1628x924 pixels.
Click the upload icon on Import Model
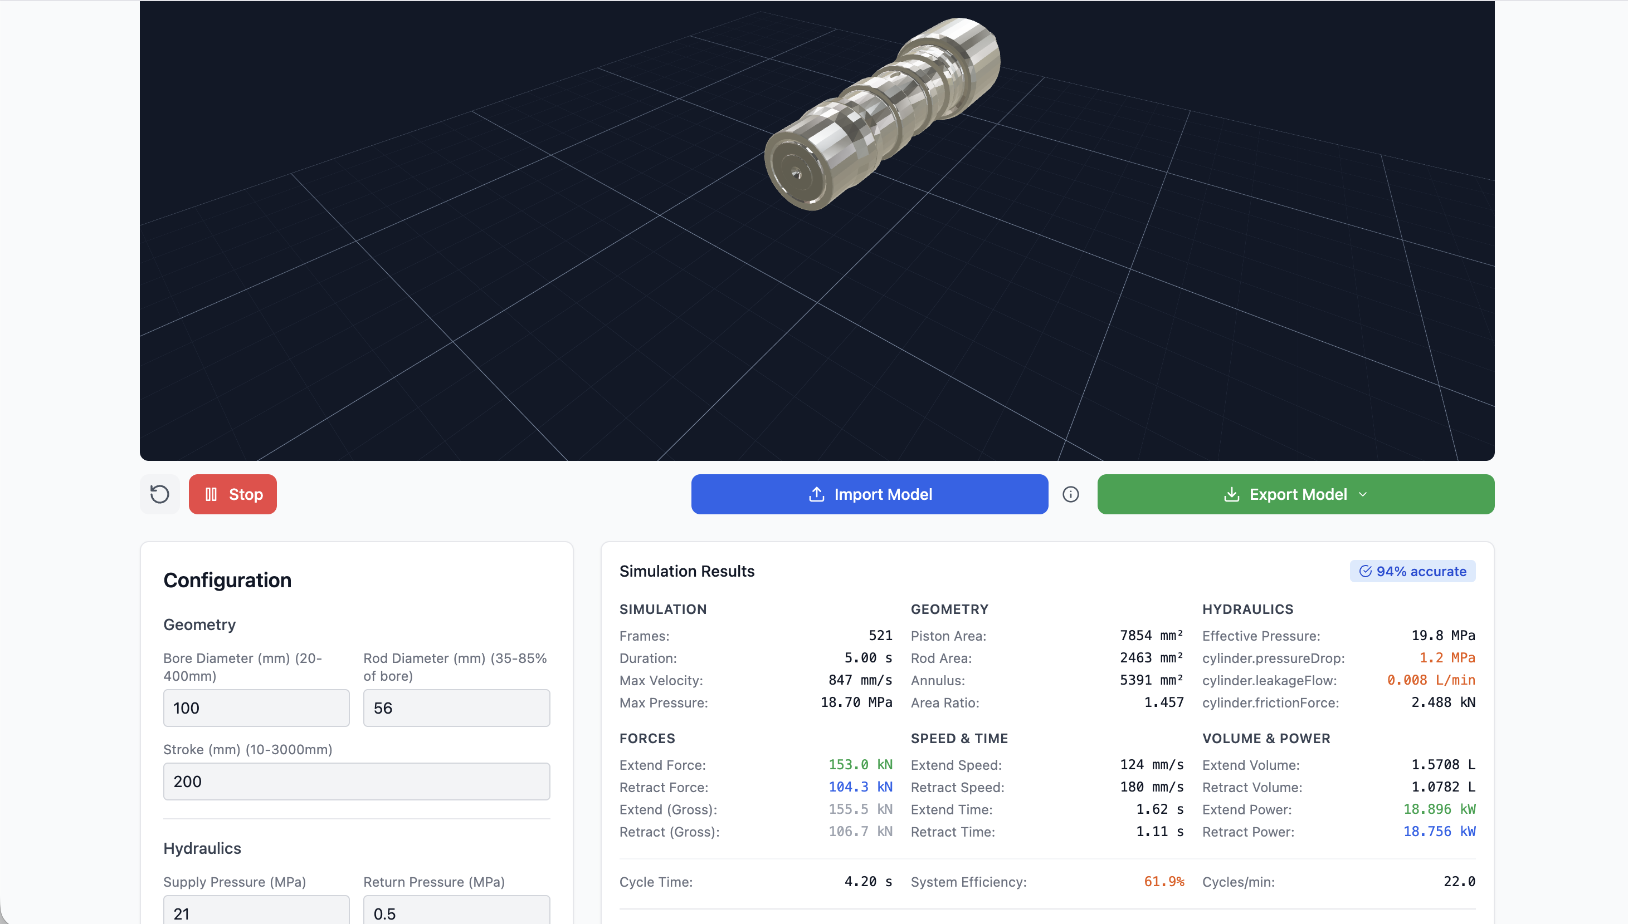click(816, 494)
